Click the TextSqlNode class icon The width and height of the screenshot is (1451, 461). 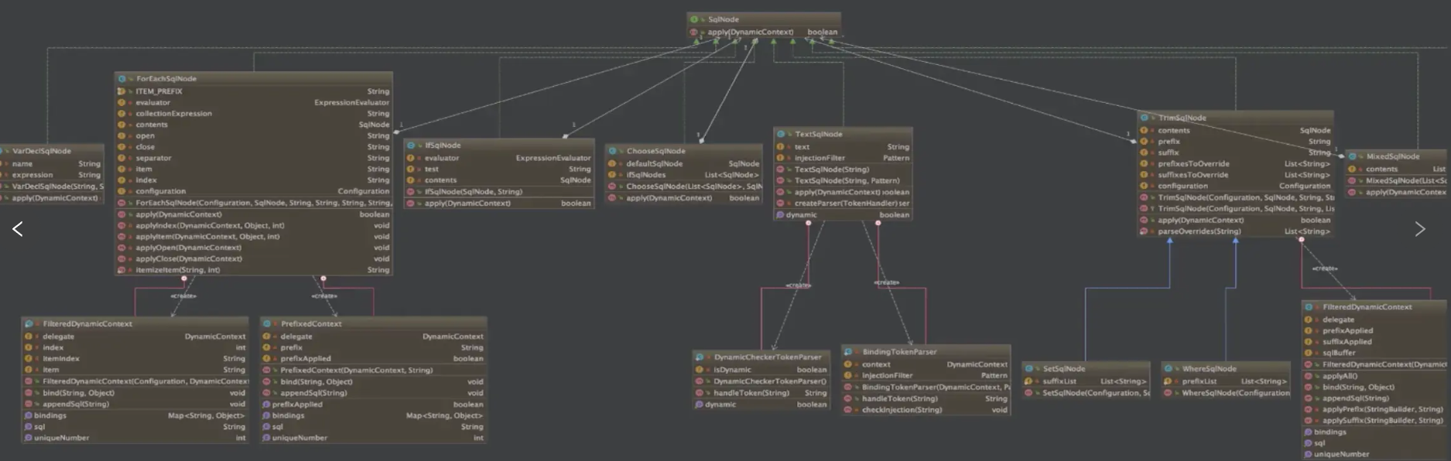point(781,135)
